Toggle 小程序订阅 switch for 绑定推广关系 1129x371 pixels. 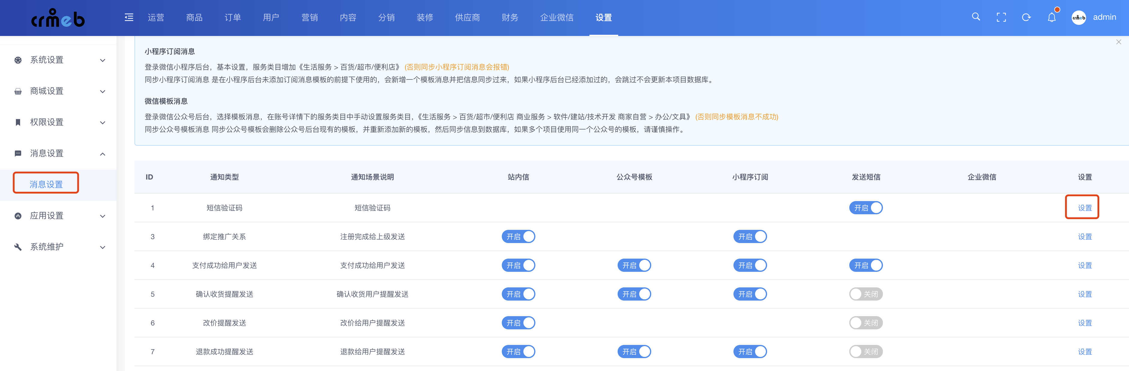pyautogui.click(x=750, y=237)
